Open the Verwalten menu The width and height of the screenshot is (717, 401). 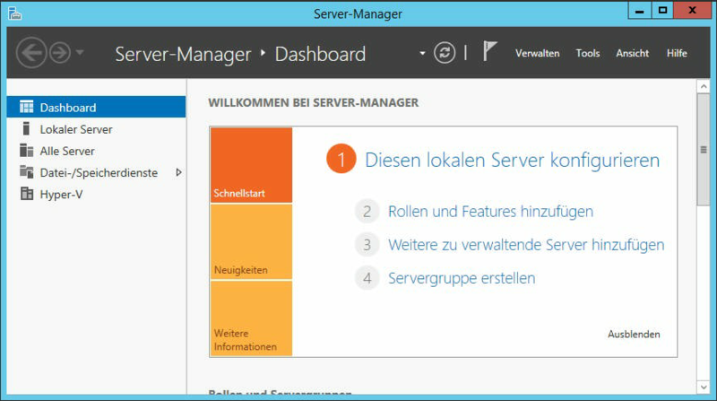pos(537,53)
